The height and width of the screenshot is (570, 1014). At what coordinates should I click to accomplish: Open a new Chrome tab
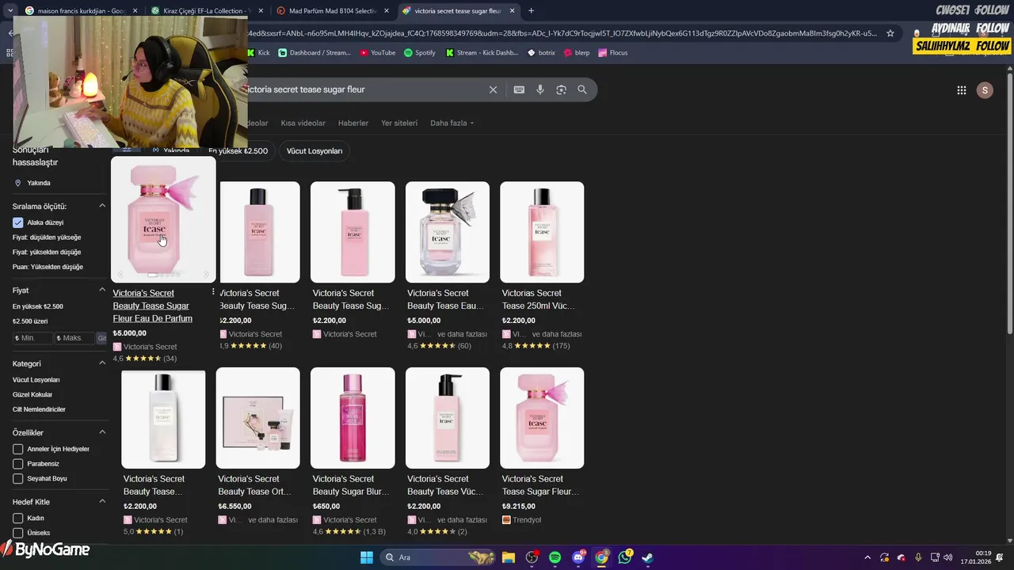[531, 11]
